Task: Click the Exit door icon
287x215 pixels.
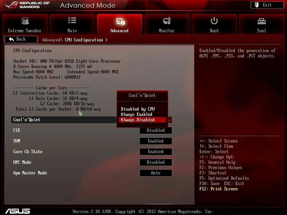Action: tap(257, 5)
